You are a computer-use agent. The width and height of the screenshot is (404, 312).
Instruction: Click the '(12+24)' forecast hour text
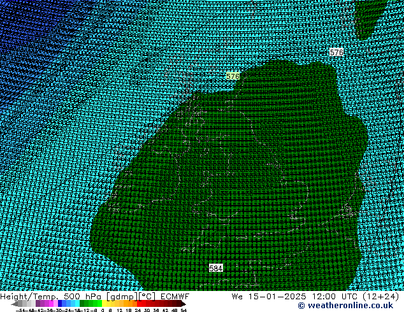tap(380, 297)
